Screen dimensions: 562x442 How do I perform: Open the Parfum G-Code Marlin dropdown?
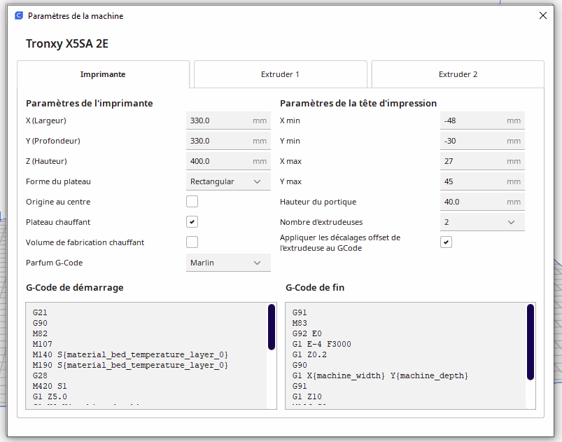(x=228, y=263)
